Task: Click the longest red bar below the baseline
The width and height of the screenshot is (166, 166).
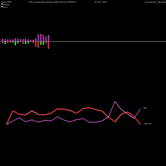Action: coord(48,45)
